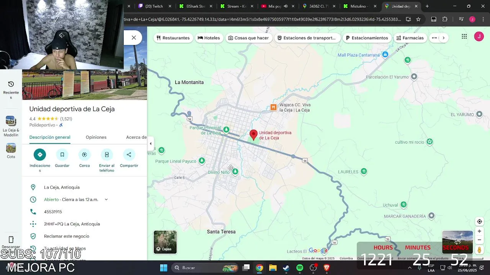Click the Mall Plaza Cantarrana marker

coord(385,55)
